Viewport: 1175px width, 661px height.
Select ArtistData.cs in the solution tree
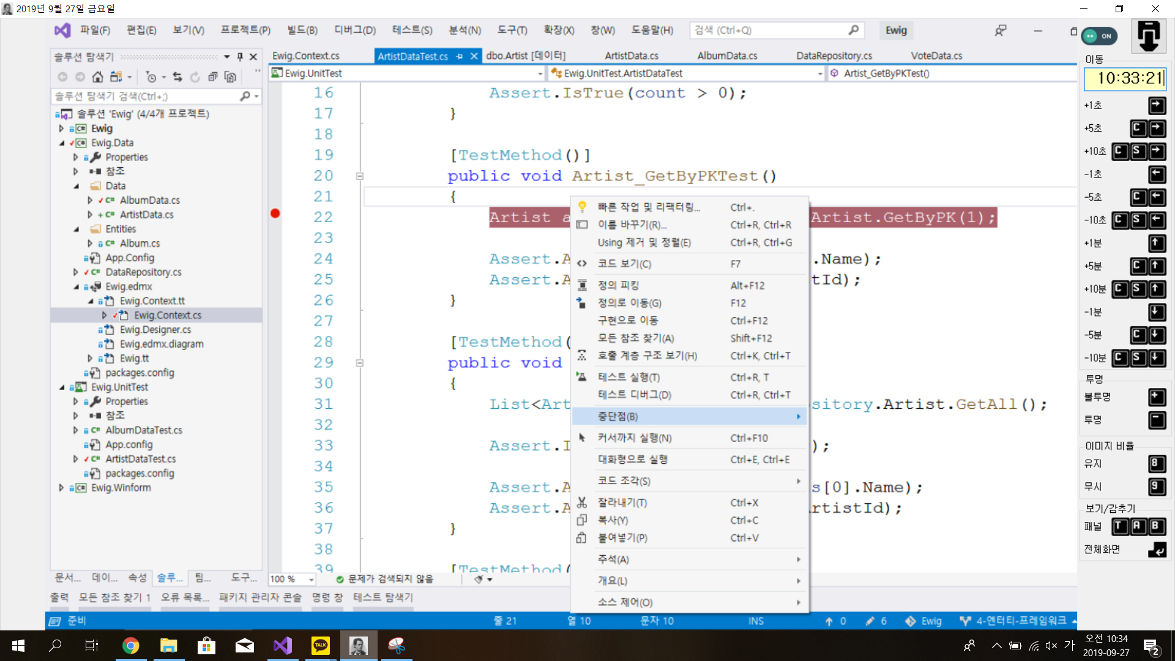pyautogui.click(x=146, y=215)
